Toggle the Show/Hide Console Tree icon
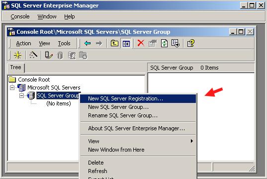The height and width of the screenshot is (179, 267). (x=126, y=44)
